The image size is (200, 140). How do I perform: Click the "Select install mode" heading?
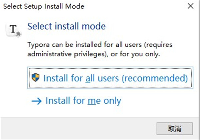click(x=66, y=26)
